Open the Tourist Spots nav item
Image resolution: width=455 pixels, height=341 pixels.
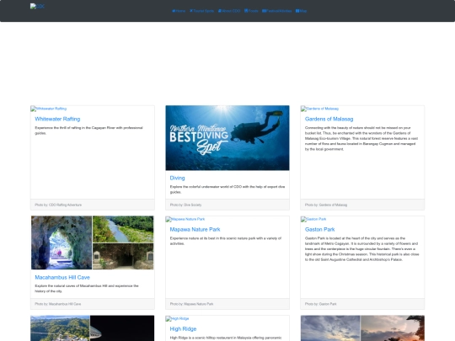[x=201, y=11]
